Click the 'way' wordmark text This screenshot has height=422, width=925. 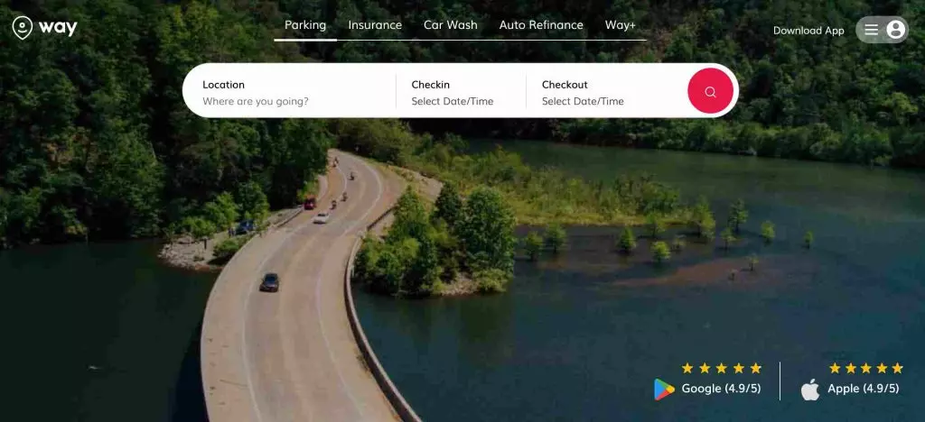[x=58, y=28]
